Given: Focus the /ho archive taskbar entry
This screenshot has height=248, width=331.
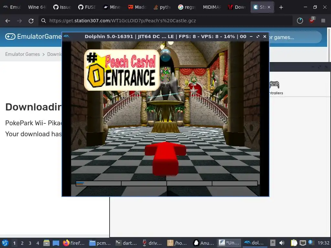Looking at the screenshot, I should click(177, 243).
